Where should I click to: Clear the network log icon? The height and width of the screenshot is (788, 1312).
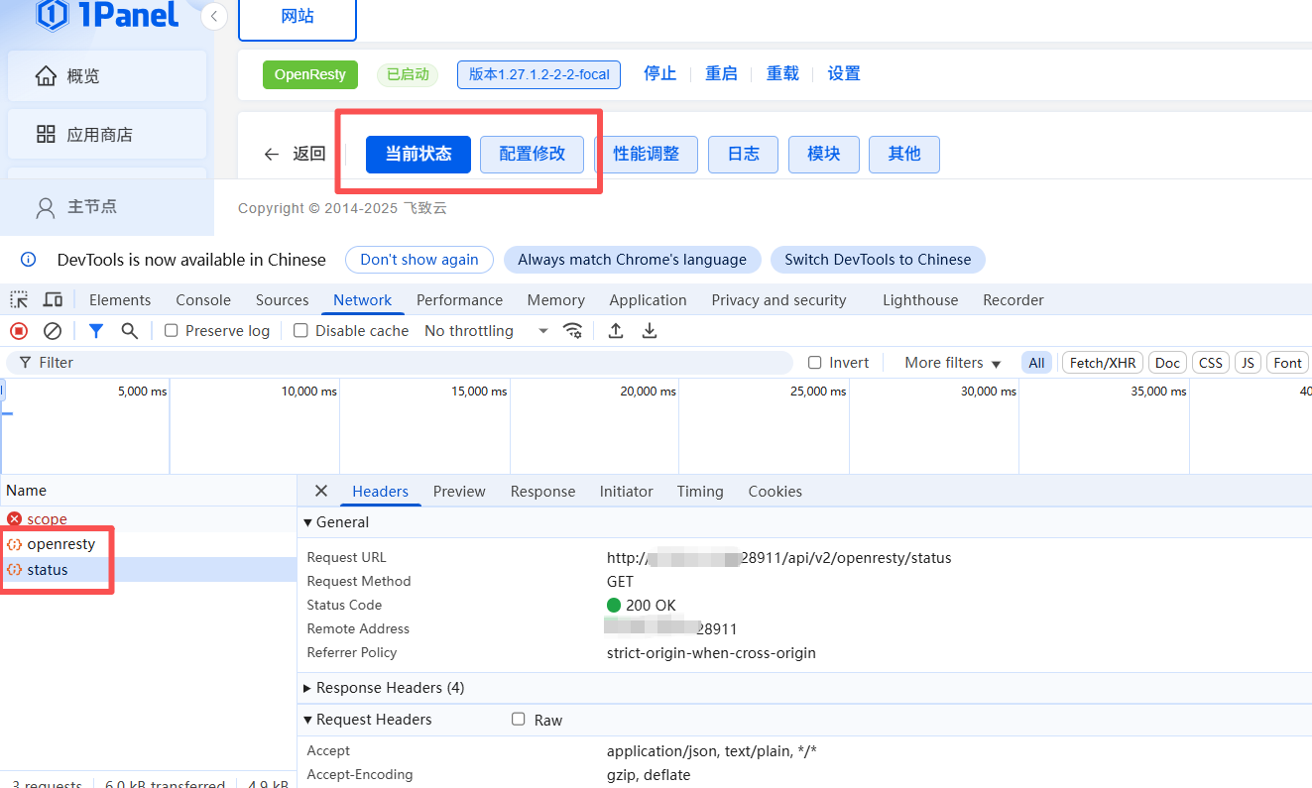tap(53, 331)
